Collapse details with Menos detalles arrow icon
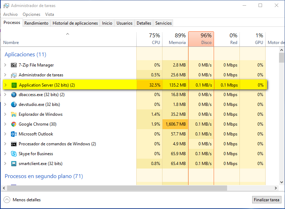The width and height of the screenshot is (285, 209). [7, 200]
